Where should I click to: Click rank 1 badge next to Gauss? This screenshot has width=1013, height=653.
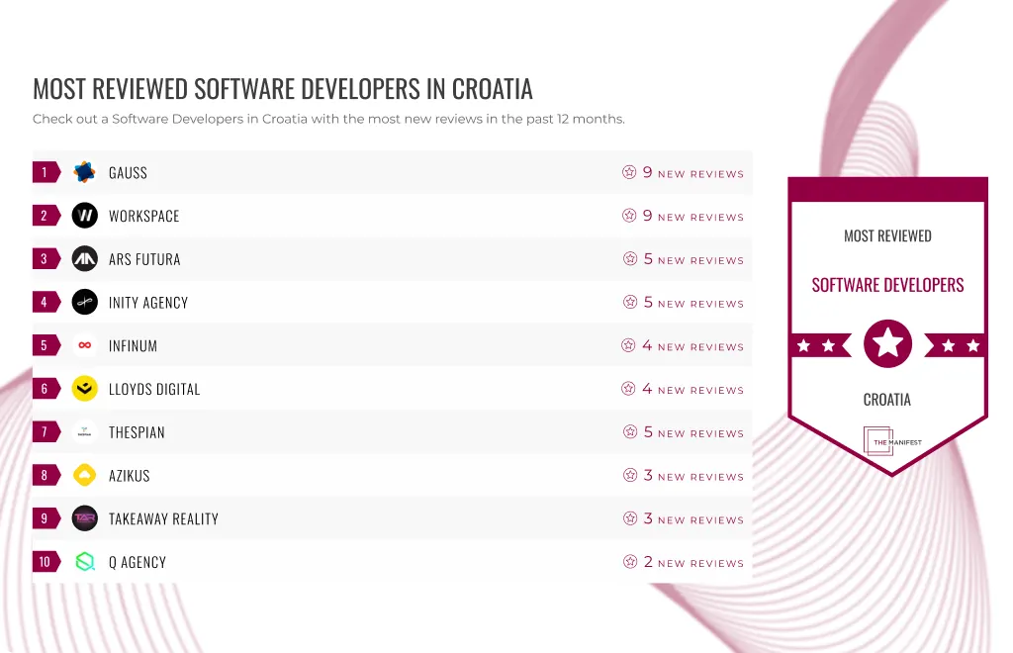(x=46, y=172)
